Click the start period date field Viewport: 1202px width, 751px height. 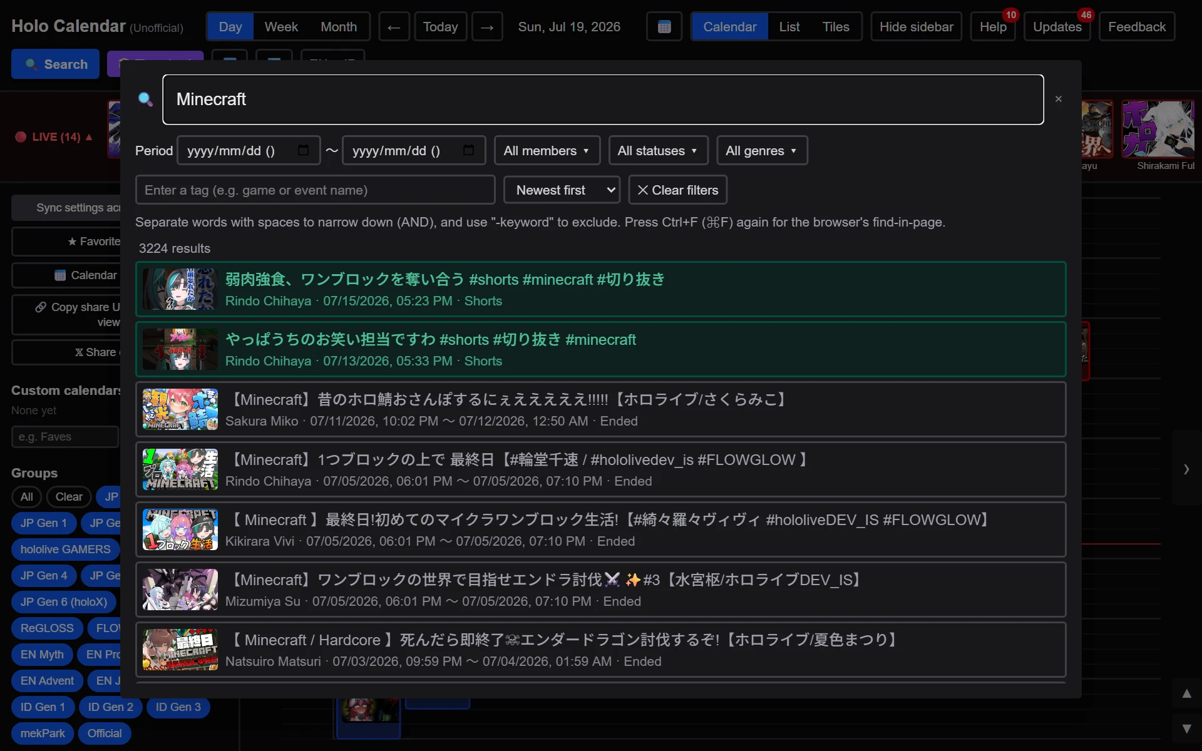pos(249,150)
